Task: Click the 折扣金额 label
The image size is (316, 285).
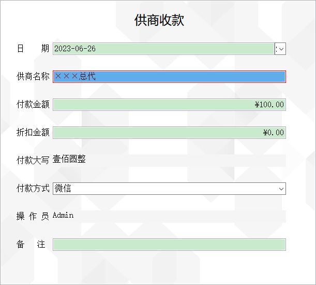Action: click(x=33, y=133)
